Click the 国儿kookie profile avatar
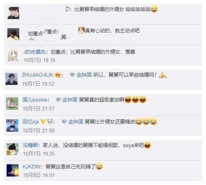Image resolution: width=206 pixels, height=185 pixels. [x=12, y=104]
